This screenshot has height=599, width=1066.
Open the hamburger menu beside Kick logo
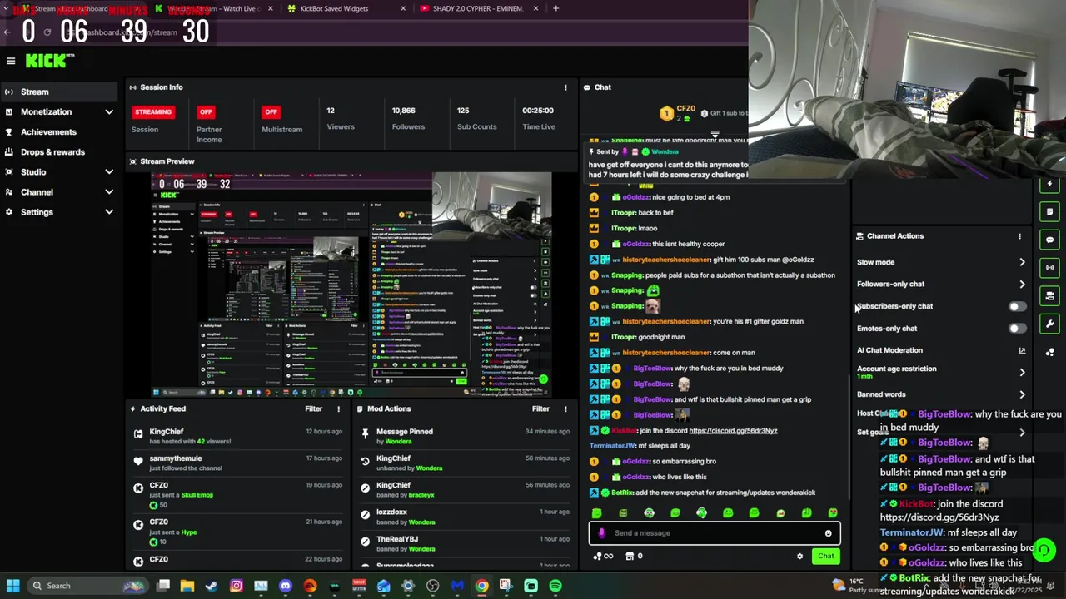tap(11, 61)
